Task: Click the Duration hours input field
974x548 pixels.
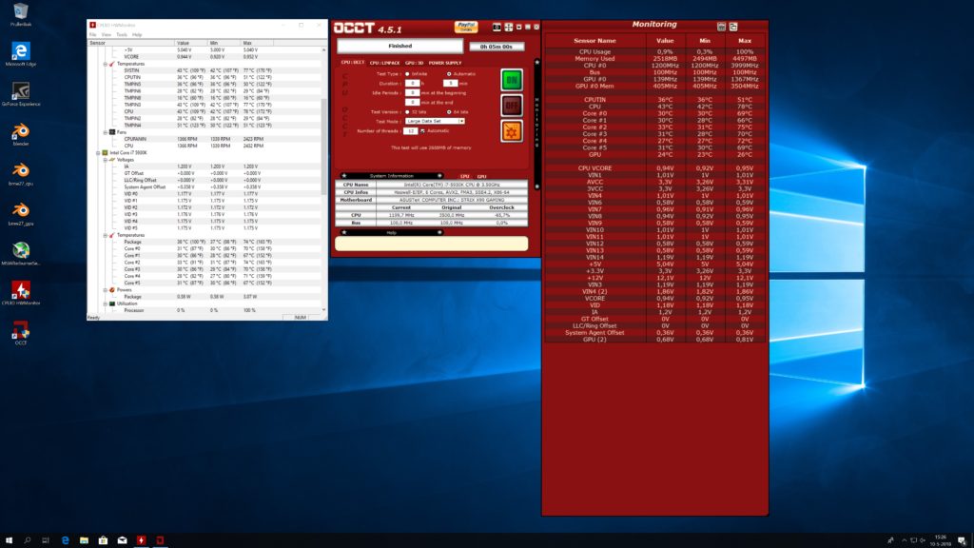Action: pos(413,84)
